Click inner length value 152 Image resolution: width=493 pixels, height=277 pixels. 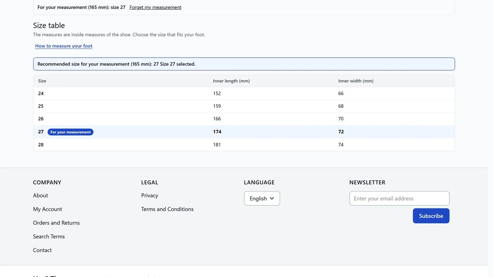click(x=217, y=94)
